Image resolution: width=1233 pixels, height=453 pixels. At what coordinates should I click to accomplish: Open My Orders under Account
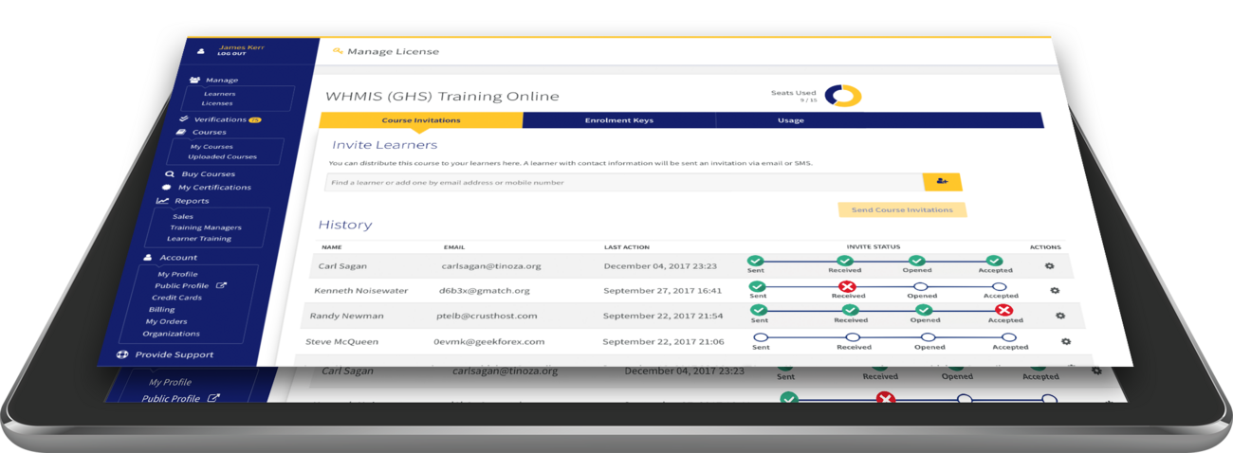coord(166,322)
